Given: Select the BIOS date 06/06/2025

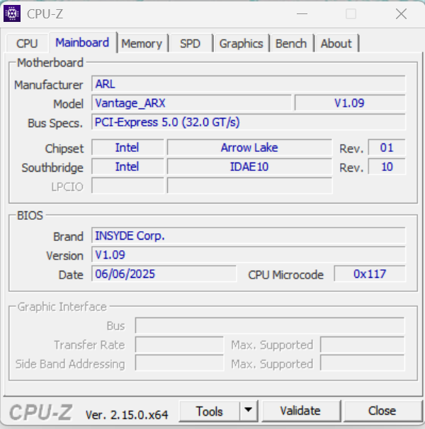Looking at the screenshot, I should coord(164,274).
